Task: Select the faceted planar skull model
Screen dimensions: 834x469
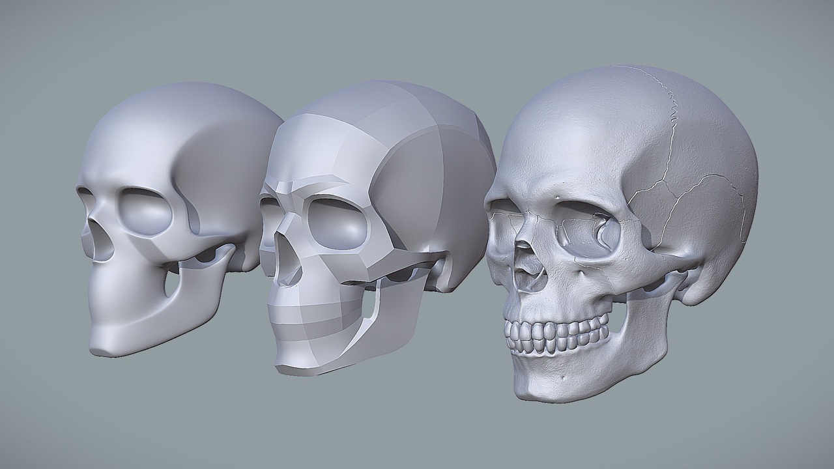Action: point(378,228)
